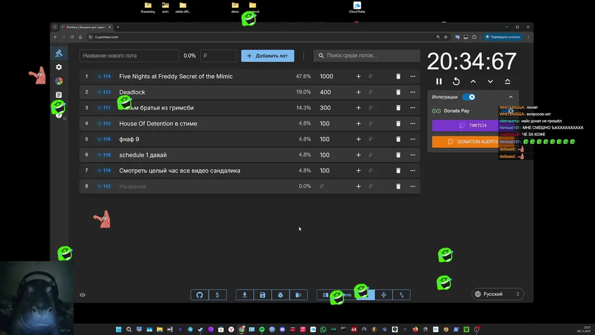Screen dimensions: 595x335
Task: Click the Добавить лот button
Action: [x=268, y=56]
